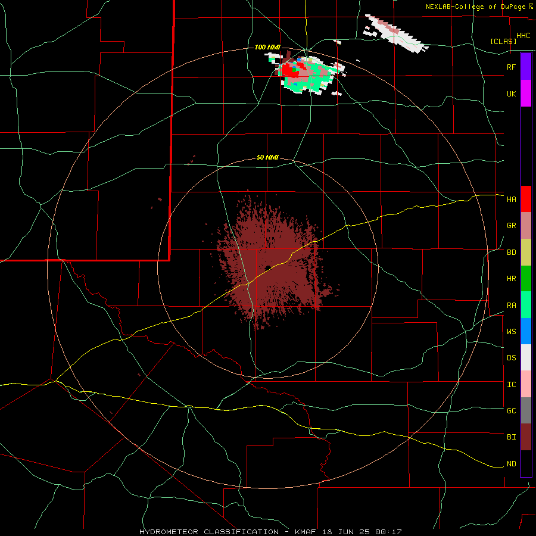Screen dimensions: 536x536
Task: Select the GC ground clutter gray swatch
Action: pyautogui.click(x=526, y=410)
